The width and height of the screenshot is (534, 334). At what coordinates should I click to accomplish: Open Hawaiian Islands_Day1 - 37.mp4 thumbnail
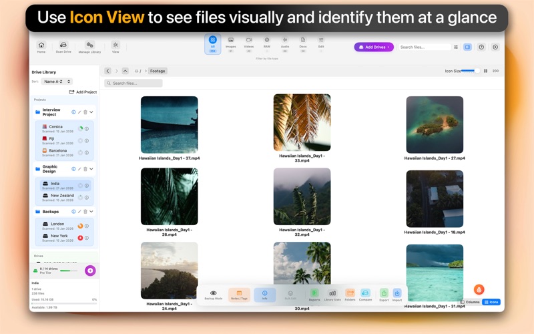pyautogui.click(x=170, y=124)
